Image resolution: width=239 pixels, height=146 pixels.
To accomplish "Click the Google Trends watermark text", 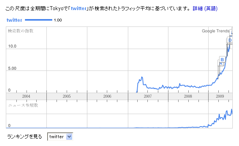I will coord(216,31).
